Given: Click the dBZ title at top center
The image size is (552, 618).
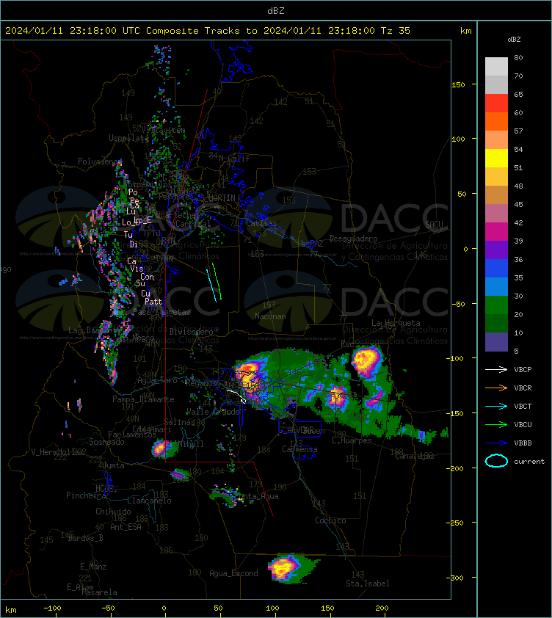Looking at the screenshot, I should tap(275, 11).
